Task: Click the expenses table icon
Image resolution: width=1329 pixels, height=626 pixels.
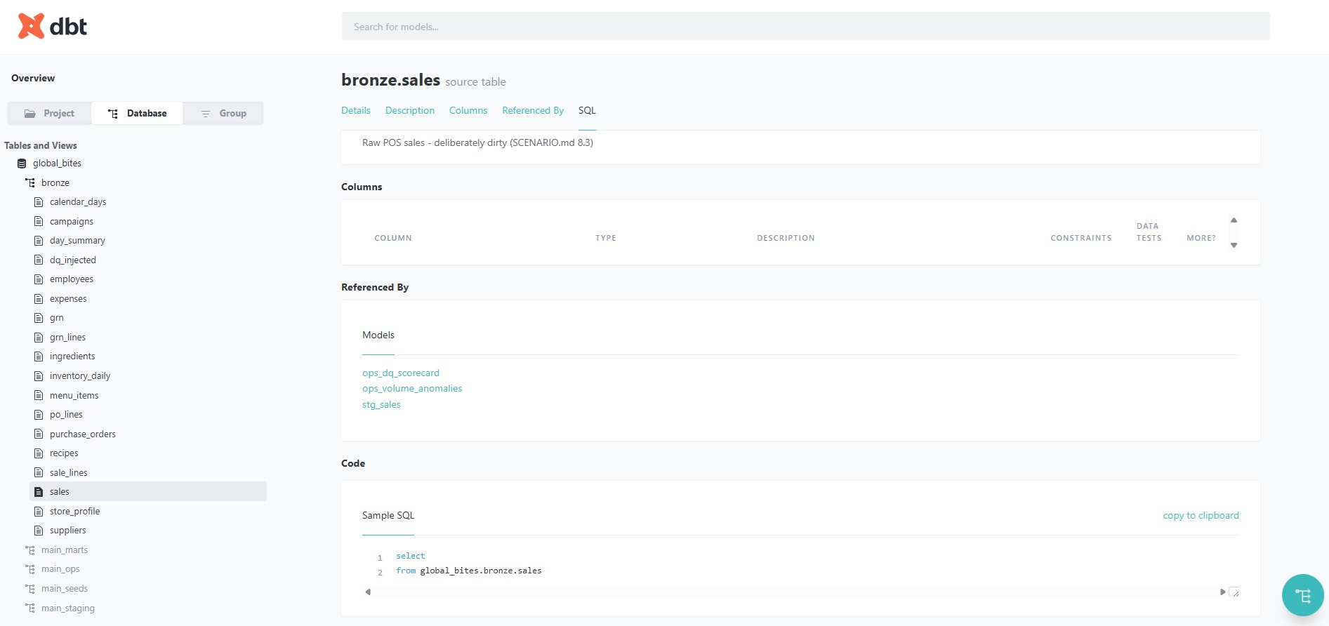Action: click(x=39, y=298)
